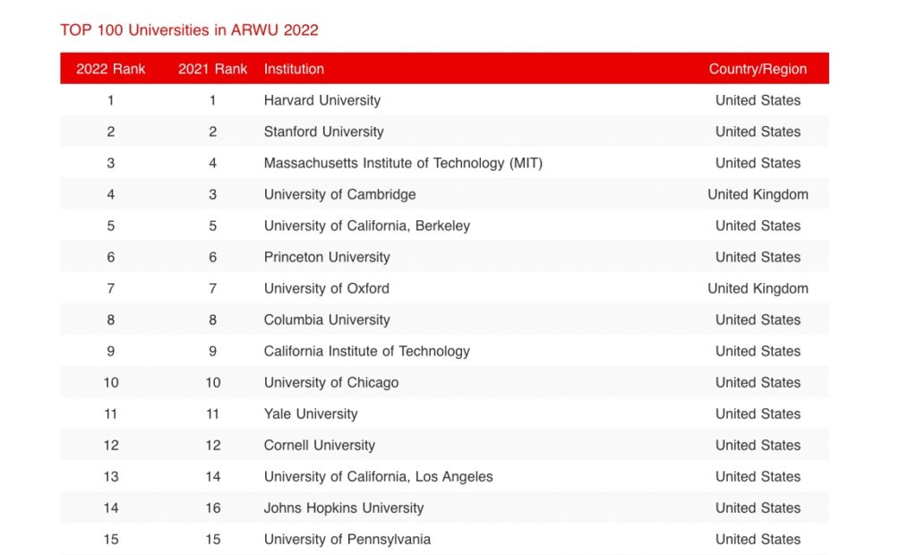
Task: Select University of California, Berkeley
Action: coord(366,226)
